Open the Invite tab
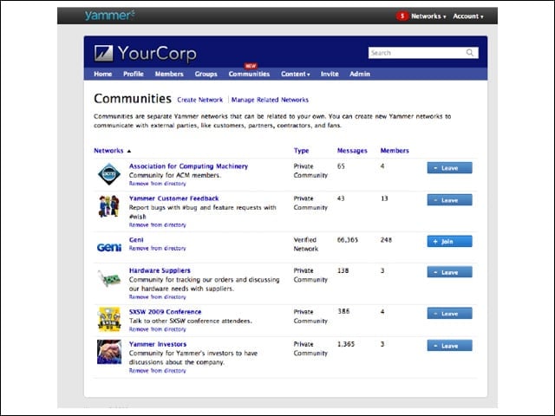The image size is (555, 416). (x=330, y=74)
